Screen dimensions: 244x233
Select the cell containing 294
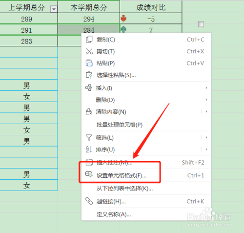pyautogui.click(x=89, y=19)
